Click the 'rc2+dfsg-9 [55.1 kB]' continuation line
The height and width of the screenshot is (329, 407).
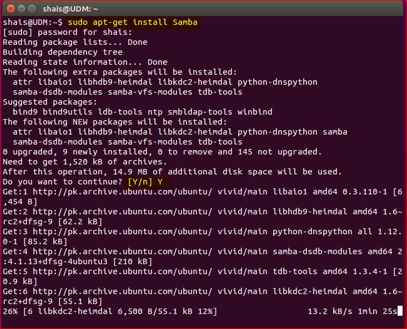[52, 301]
